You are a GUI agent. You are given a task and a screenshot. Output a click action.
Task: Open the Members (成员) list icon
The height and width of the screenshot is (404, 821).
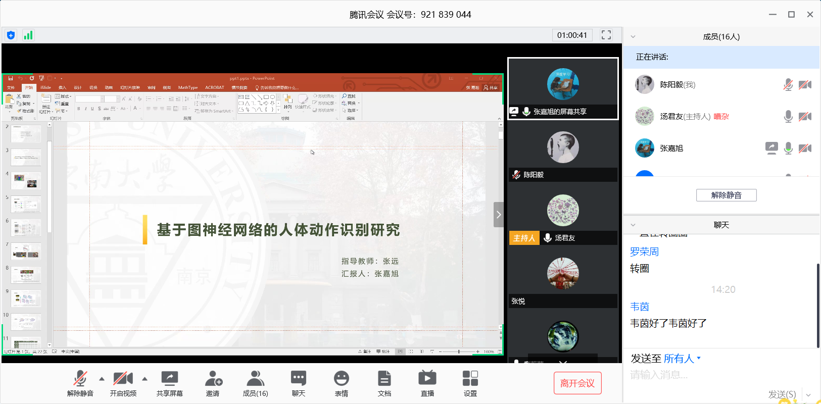(x=255, y=383)
